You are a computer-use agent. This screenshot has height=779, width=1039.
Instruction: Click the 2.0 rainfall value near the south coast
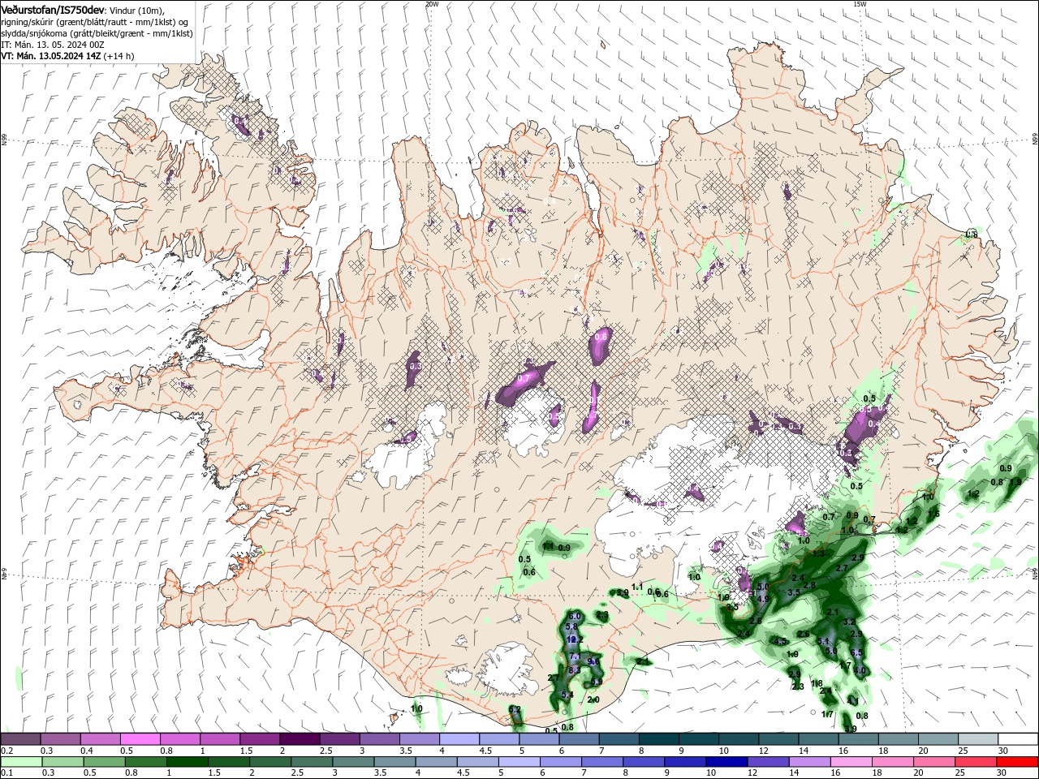tap(593, 700)
